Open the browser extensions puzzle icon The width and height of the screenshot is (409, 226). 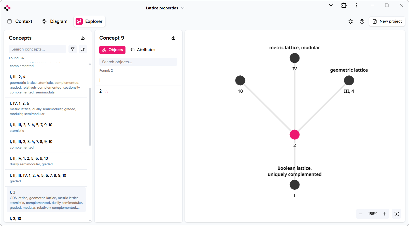click(344, 5)
